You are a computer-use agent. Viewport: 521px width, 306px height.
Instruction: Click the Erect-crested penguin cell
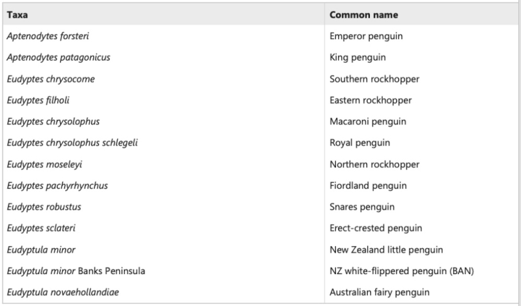click(376, 228)
